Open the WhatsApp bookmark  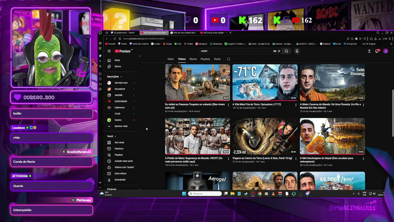click(x=216, y=44)
